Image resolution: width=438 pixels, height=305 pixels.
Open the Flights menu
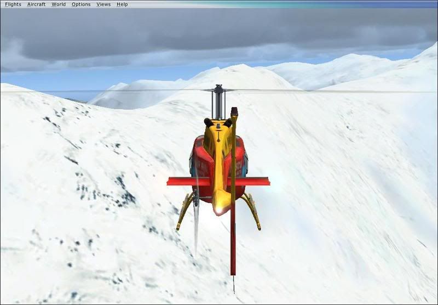tap(13, 4)
